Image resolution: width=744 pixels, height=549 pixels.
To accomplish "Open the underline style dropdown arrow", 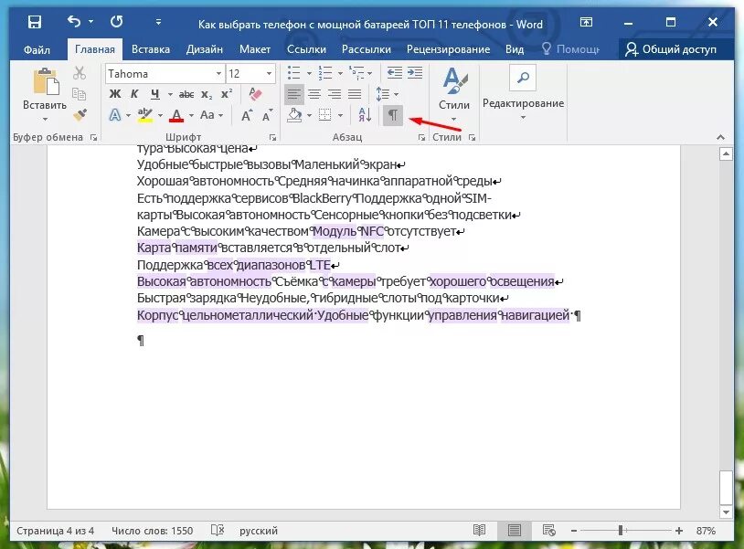I will 170,94.
